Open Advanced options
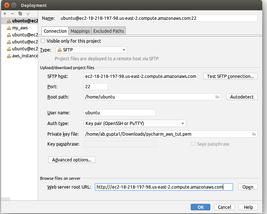Viewport: 267px width, 214px height. (x=72, y=160)
